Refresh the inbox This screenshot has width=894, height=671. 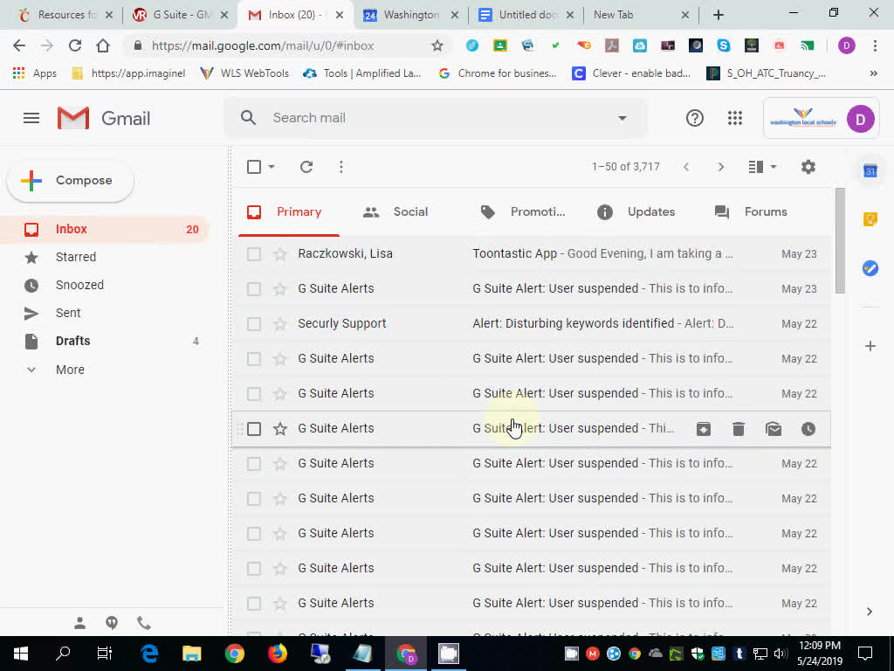point(306,166)
